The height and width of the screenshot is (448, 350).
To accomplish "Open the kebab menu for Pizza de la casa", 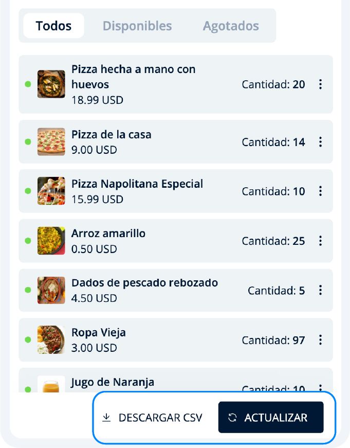I will click(x=320, y=142).
